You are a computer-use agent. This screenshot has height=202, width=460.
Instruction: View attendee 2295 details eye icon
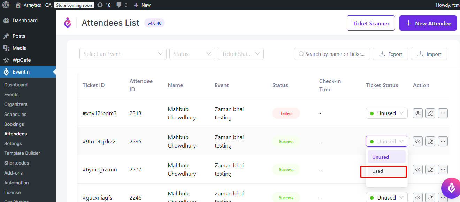click(x=418, y=141)
